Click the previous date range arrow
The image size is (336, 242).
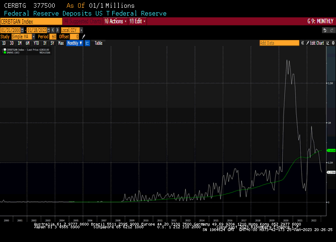[52, 30]
